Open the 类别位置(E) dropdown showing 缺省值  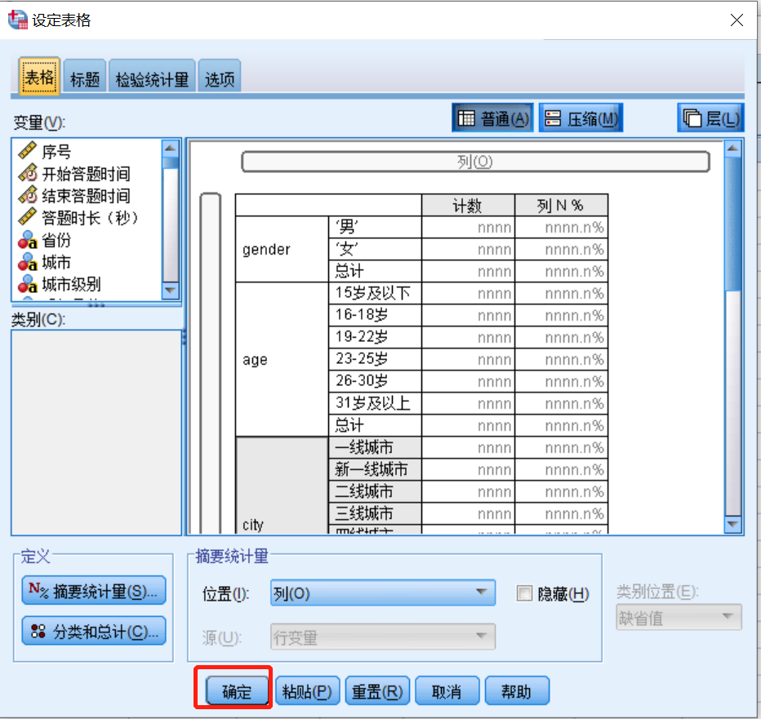[679, 617]
